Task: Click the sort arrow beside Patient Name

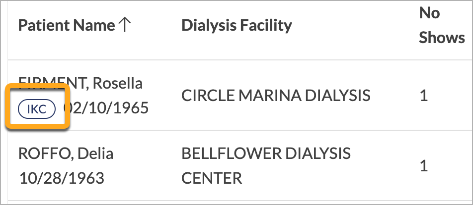Action: (x=124, y=25)
